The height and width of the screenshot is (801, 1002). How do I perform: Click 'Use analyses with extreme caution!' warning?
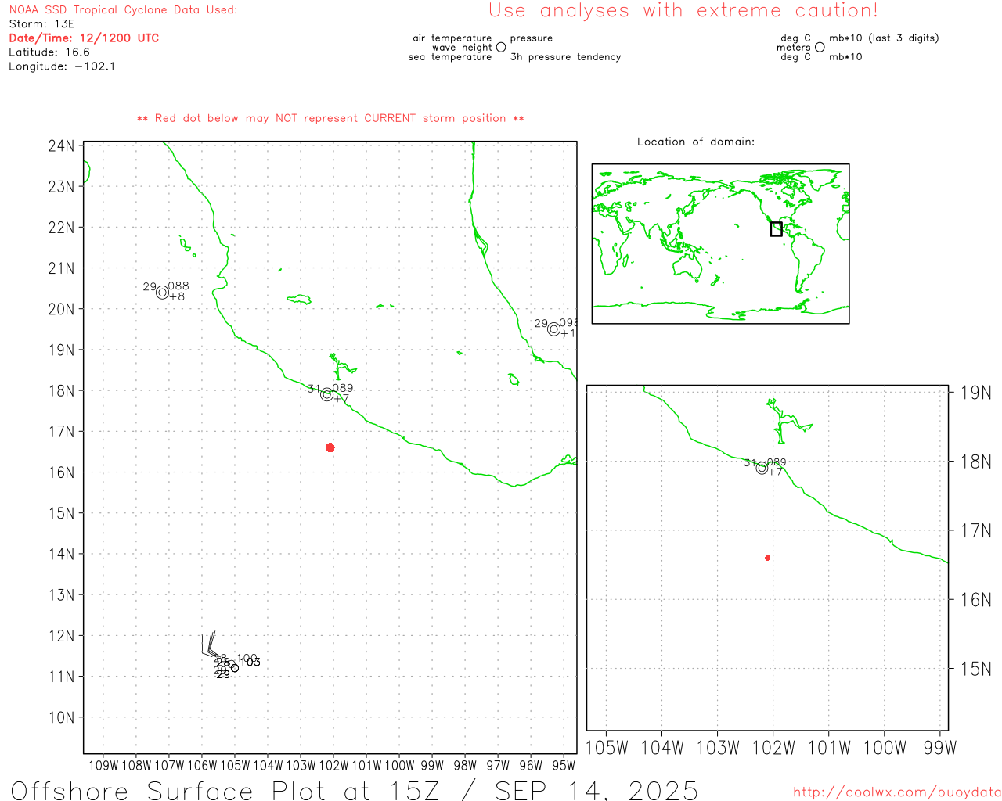pyautogui.click(x=683, y=10)
